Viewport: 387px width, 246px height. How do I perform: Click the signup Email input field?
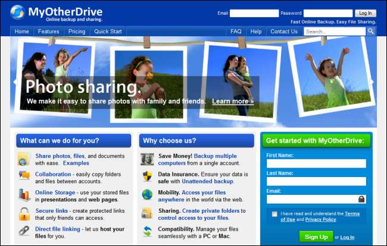[x=316, y=199]
